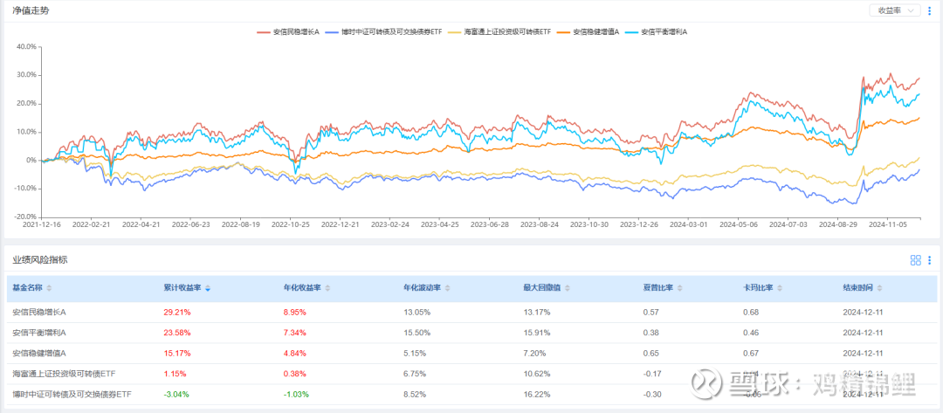
Task: Sort table by 基金名称 sort arrows
Action: pos(49,288)
